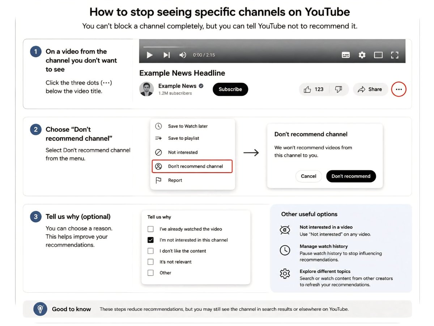Enter fullscreen with the fullscreen icon

(395, 55)
